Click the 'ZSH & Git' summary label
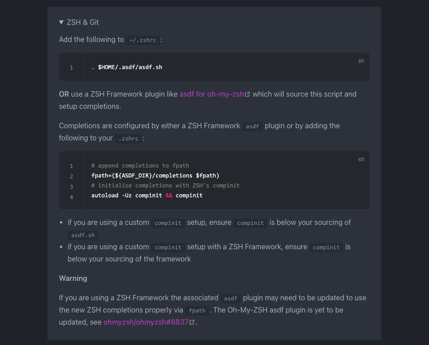 coord(83,22)
